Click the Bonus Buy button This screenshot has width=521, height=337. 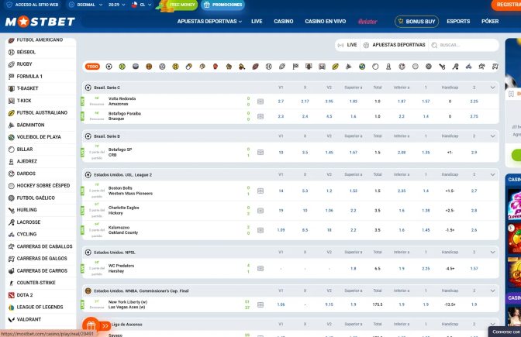pos(416,21)
